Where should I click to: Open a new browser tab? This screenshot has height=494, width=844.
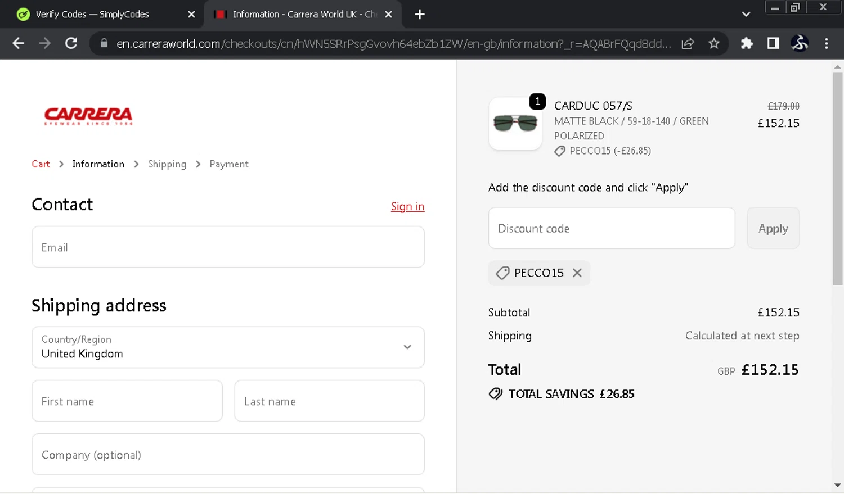(x=420, y=15)
